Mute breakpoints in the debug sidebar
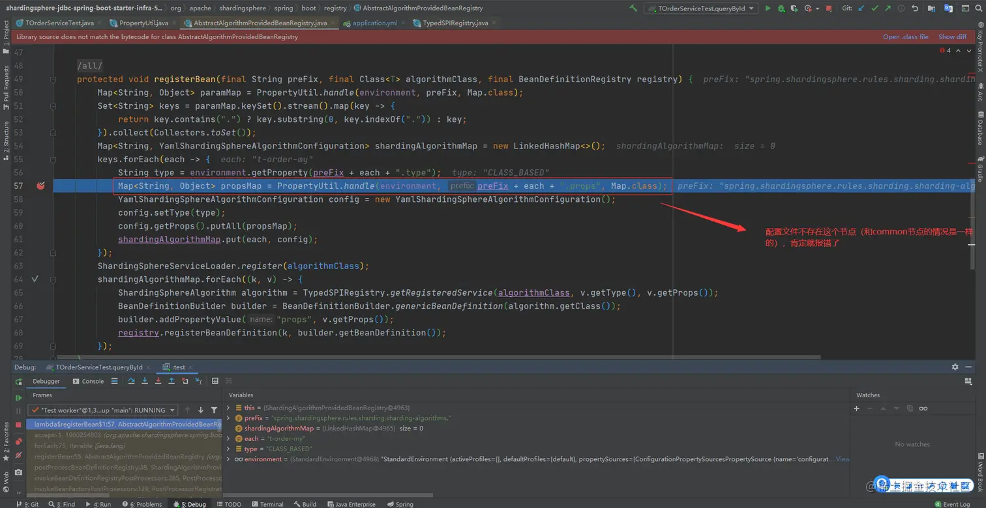 [18, 455]
